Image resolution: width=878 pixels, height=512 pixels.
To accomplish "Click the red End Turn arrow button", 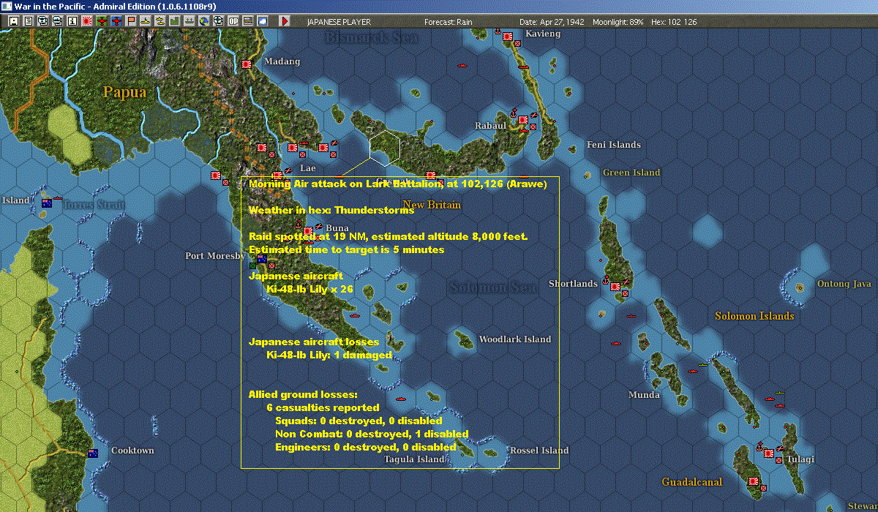I will [285, 21].
